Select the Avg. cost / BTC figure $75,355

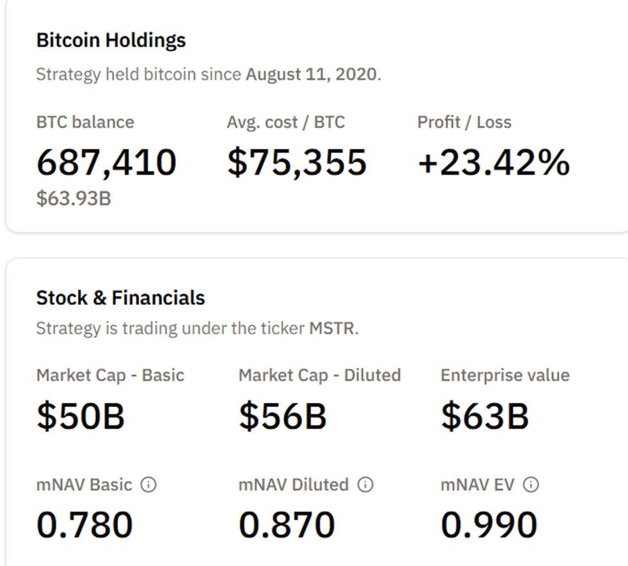297,162
